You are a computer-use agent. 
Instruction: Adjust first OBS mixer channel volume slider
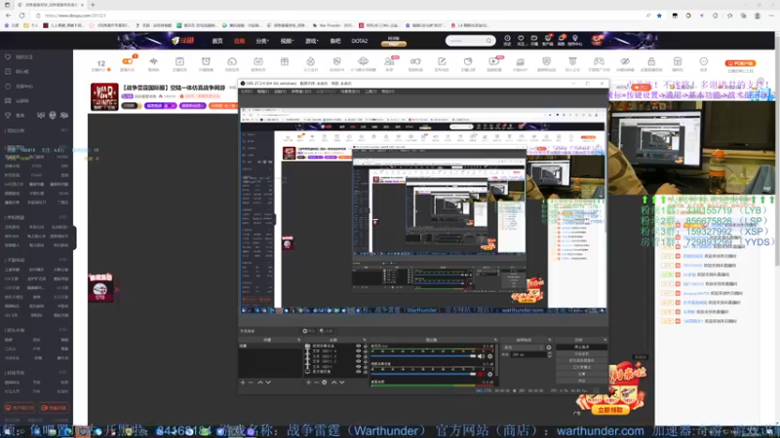point(423,356)
